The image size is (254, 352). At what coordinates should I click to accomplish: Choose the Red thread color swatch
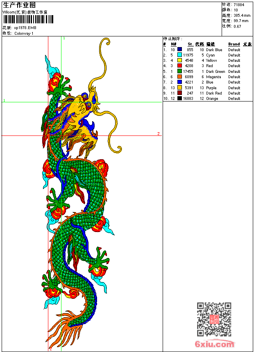[179, 66]
